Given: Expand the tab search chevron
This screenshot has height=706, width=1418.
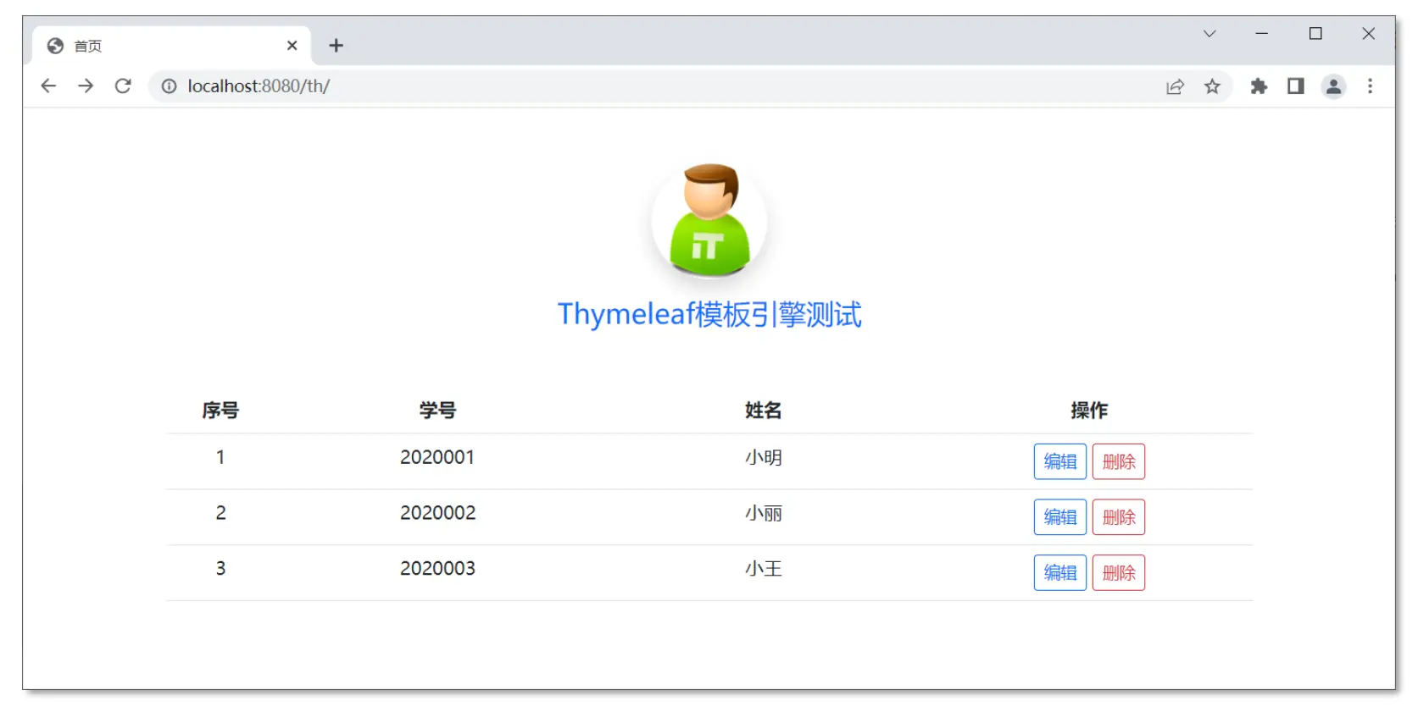Looking at the screenshot, I should [1209, 34].
